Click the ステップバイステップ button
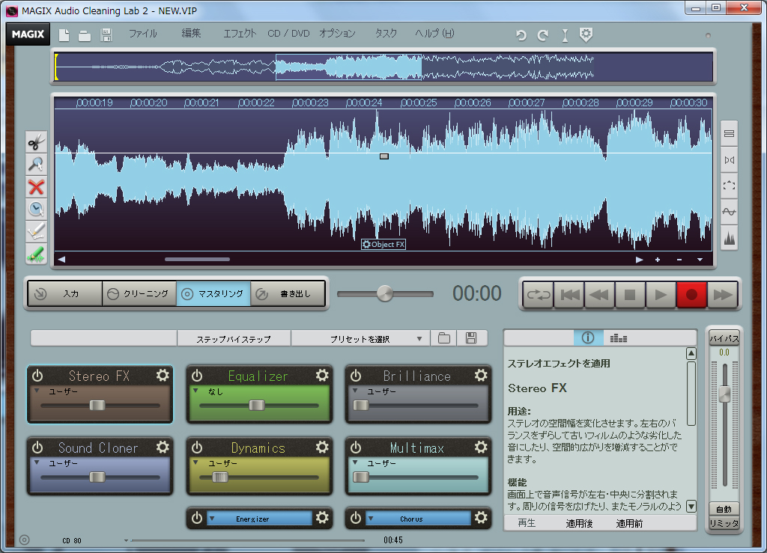This screenshot has width=767, height=553. tap(234, 338)
